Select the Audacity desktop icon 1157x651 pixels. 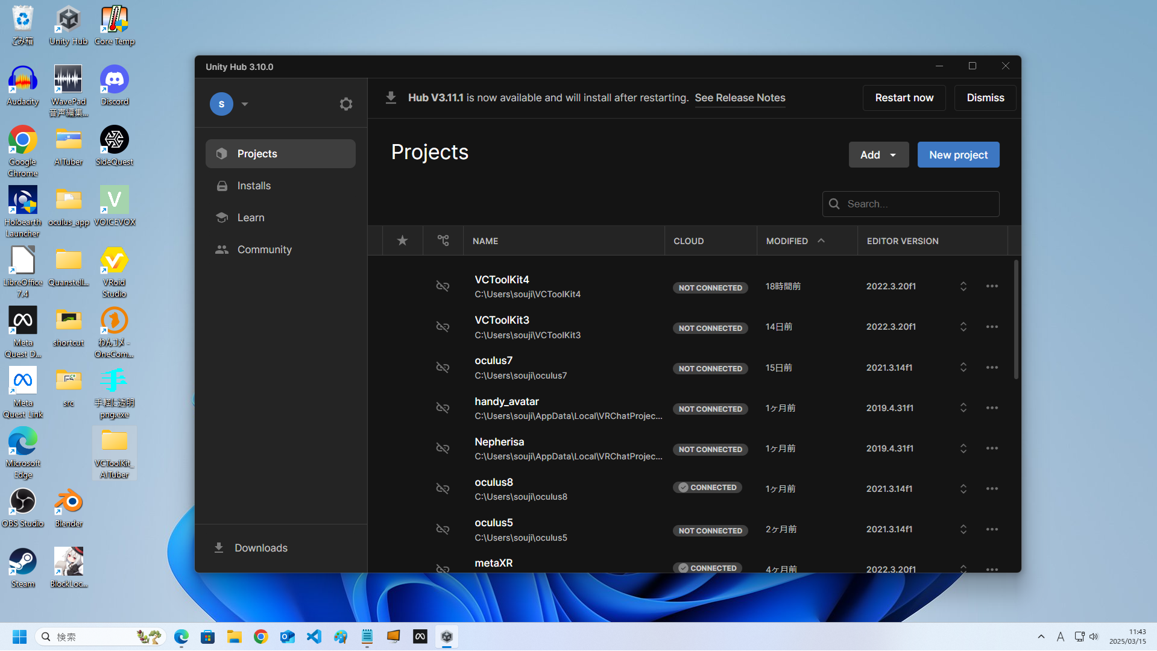(23, 86)
